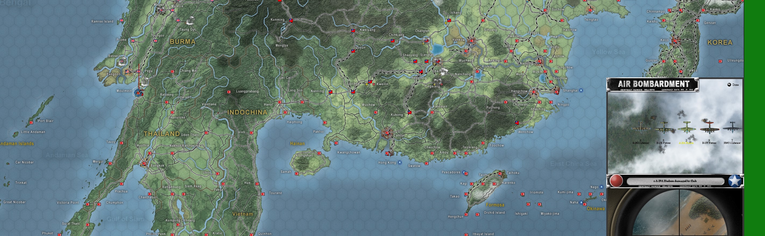Image resolution: width=765 pixels, height=236 pixels.
Task: Click the 'Itbayat Island' map label
Action: [x=483, y=234]
